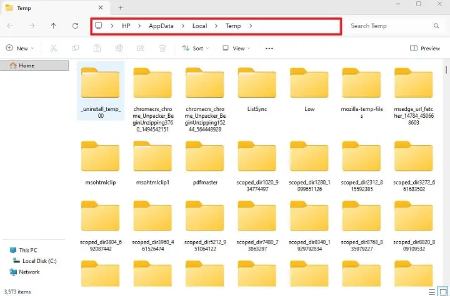Screen dimensions: 450x296
Task: Expand chevron after Temp in address bar
Action: point(251,26)
